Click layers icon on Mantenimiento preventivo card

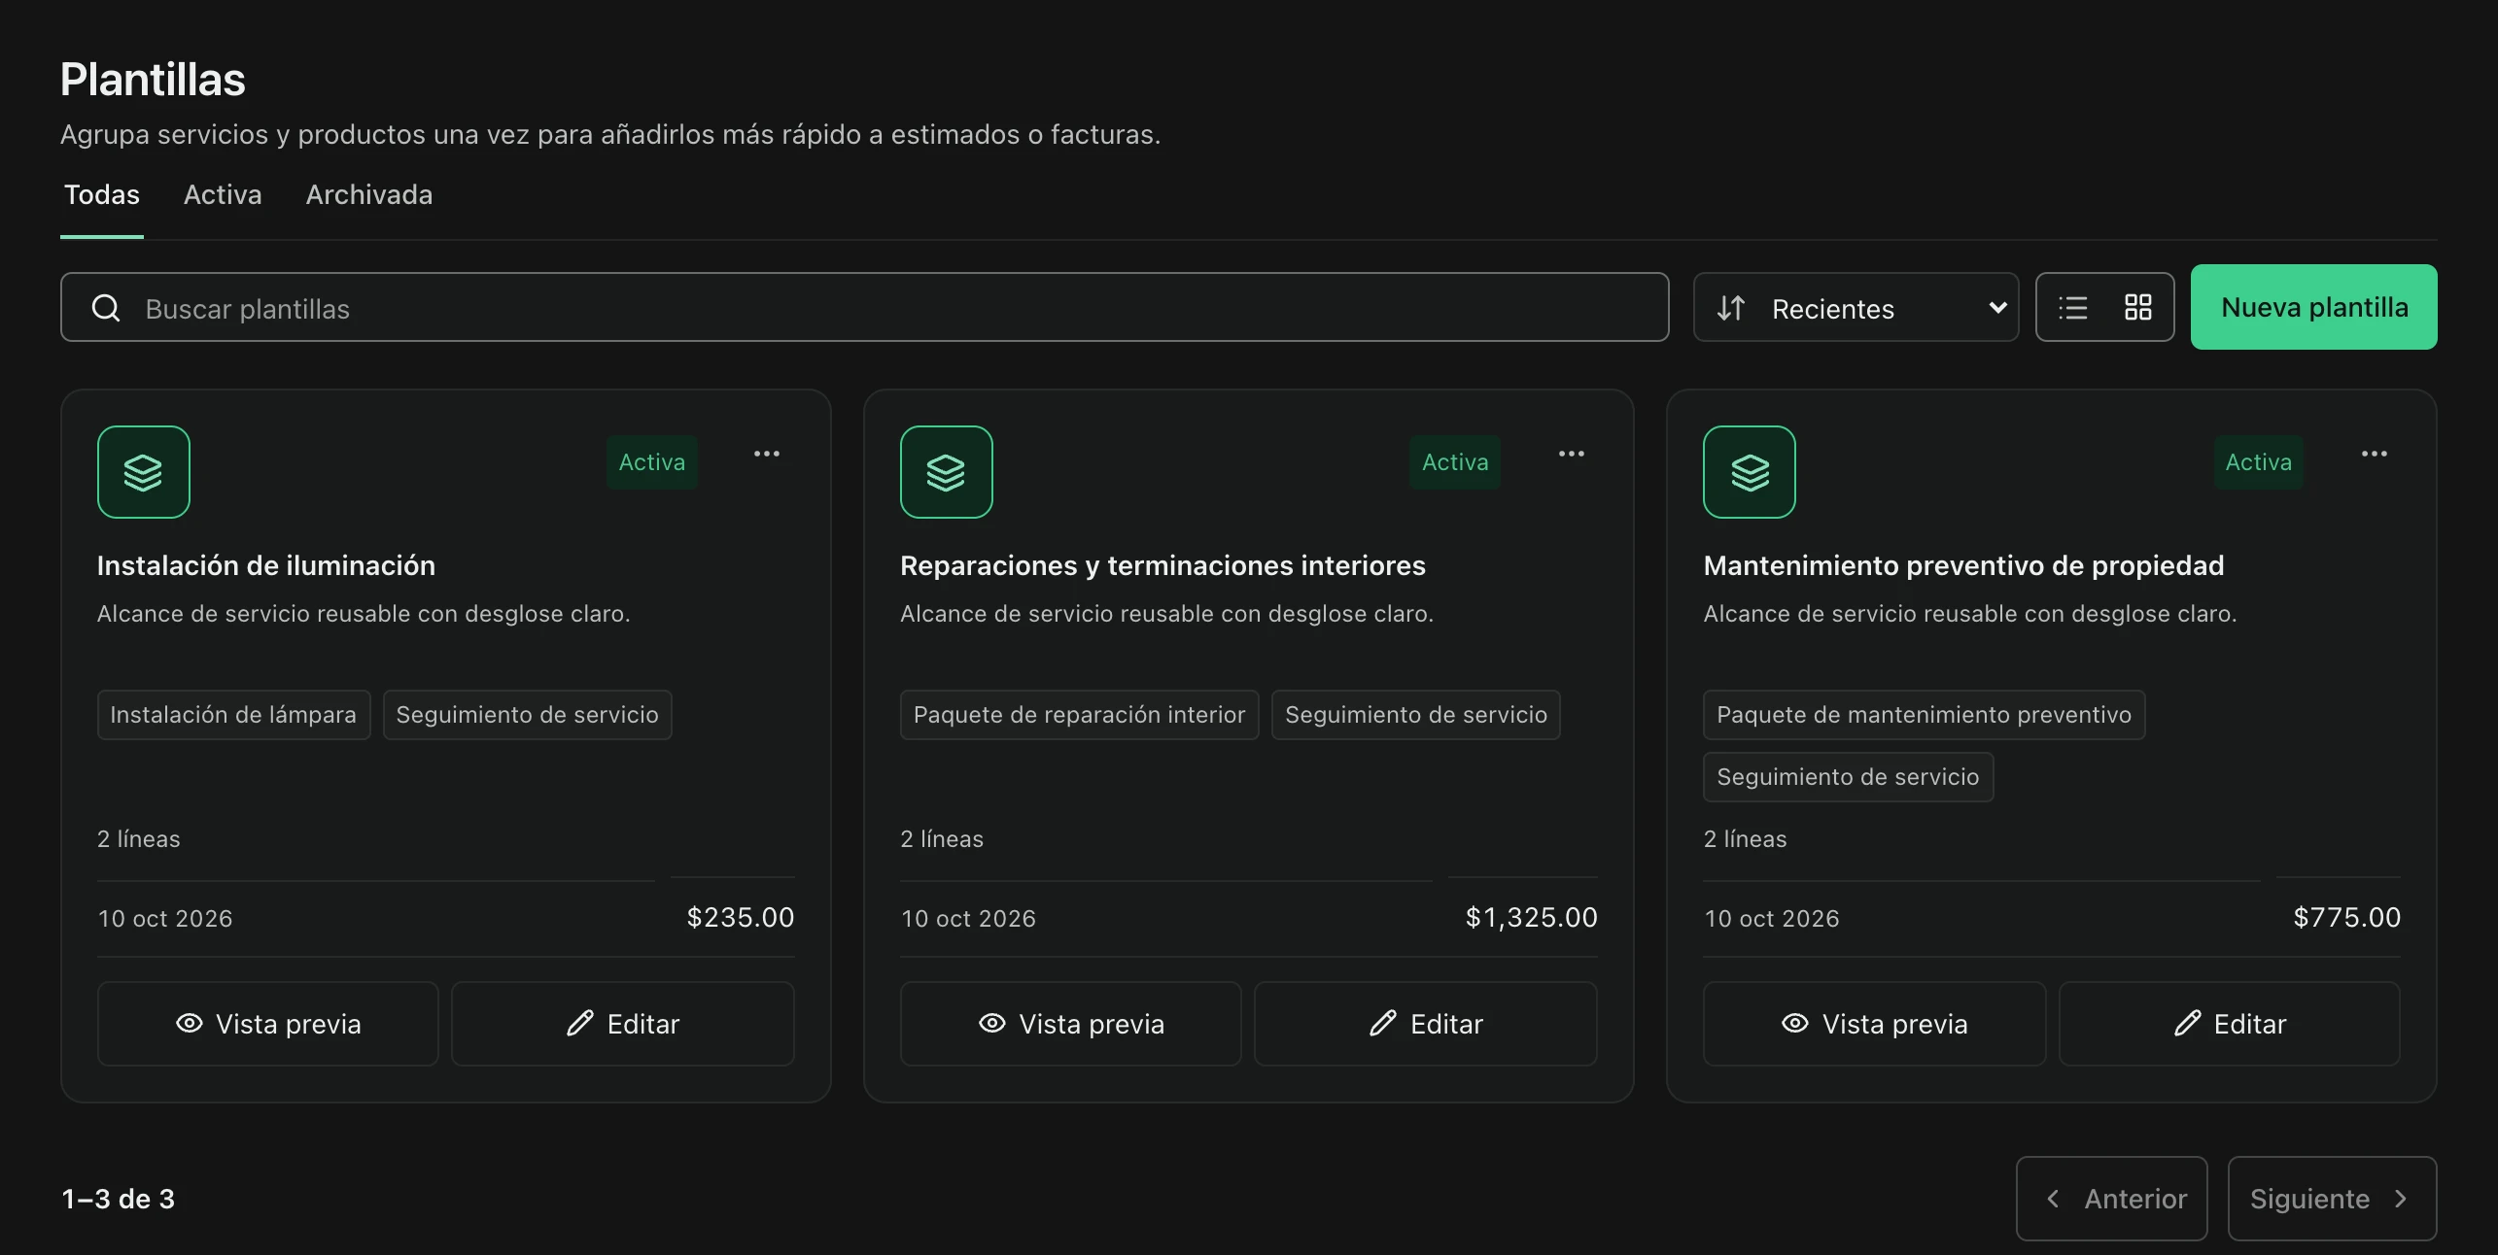[x=1750, y=472]
